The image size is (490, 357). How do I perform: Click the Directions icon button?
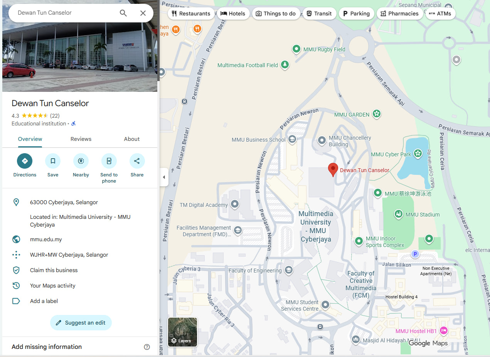click(x=25, y=161)
